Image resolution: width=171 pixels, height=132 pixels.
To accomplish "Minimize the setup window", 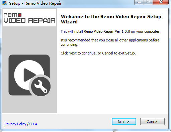I will [x=139, y=2].
